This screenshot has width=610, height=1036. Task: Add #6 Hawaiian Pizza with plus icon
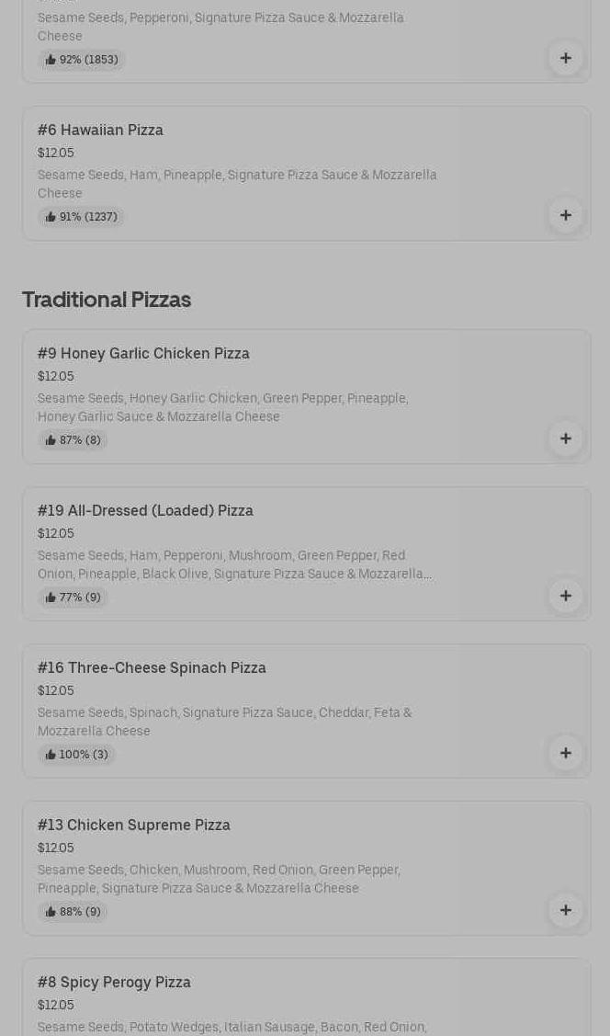565,215
